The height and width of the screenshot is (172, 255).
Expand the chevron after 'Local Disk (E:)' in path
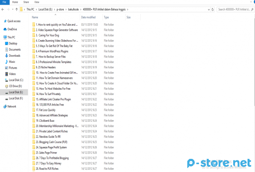click(55, 9)
